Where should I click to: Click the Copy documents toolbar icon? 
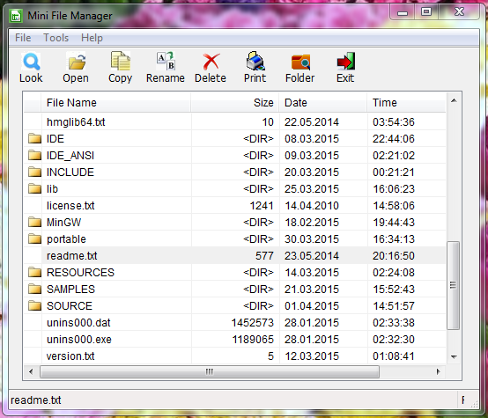pyautogui.click(x=121, y=62)
